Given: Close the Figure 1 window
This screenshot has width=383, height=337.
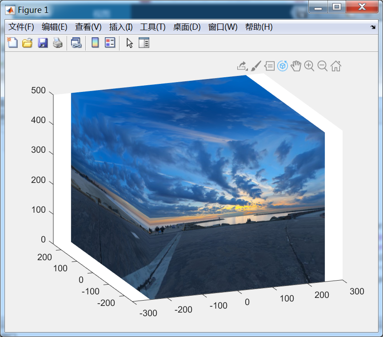Looking at the screenshot, I should (362, 7).
